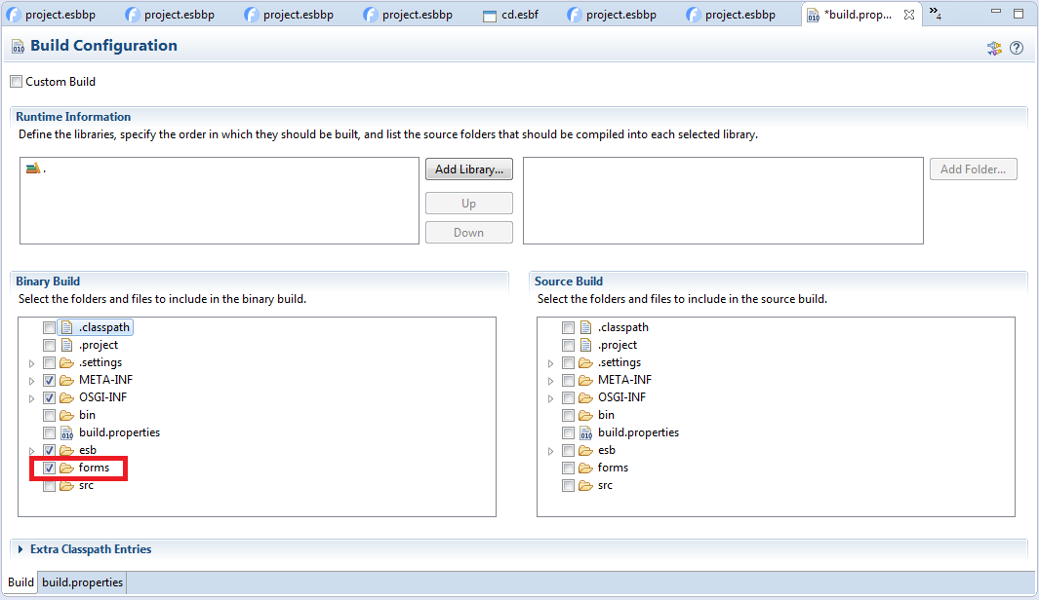The width and height of the screenshot is (1039, 600).
Task: Expand the Extra Classpath Entries section
Action: [20, 549]
